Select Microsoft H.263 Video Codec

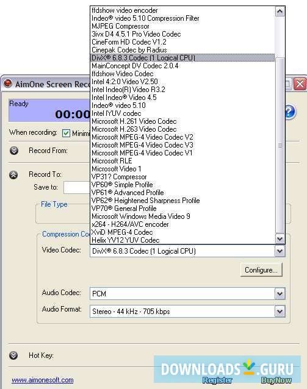point(182,129)
